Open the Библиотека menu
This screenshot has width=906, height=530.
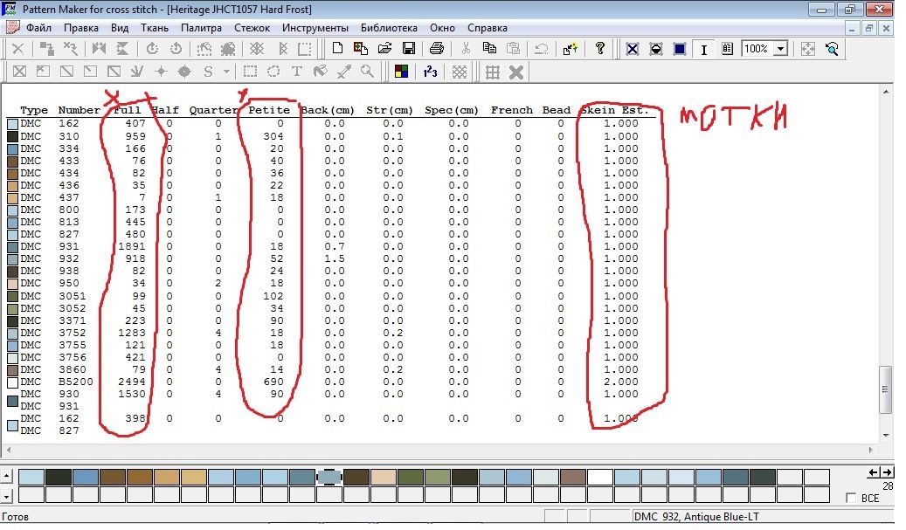tap(390, 28)
